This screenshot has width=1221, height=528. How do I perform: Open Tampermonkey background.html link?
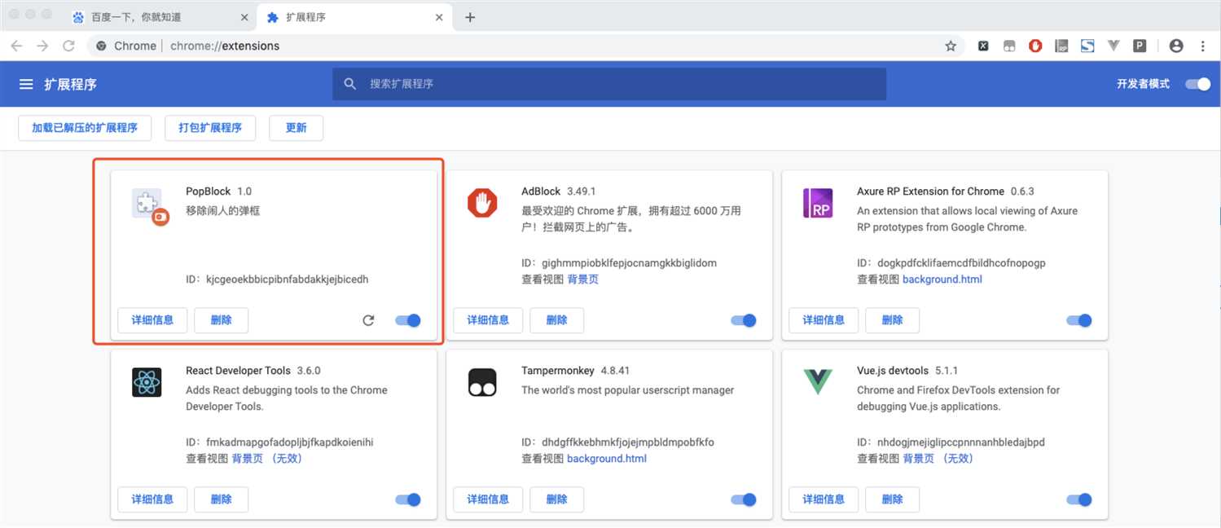coord(607,459)
